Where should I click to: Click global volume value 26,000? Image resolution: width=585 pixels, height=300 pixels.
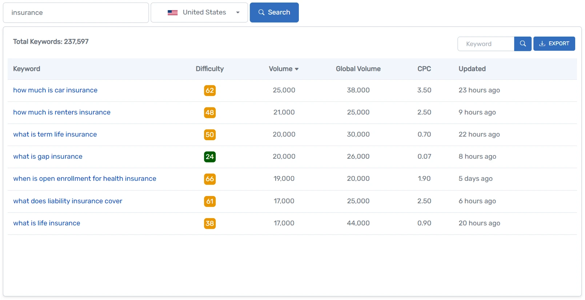(x=358, y=157)
